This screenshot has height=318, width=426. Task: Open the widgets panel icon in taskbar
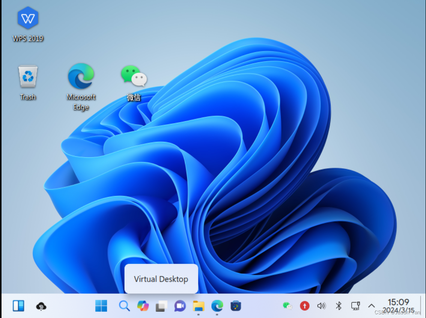[18, 306]
